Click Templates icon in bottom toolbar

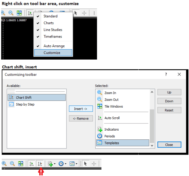(72, 164)
